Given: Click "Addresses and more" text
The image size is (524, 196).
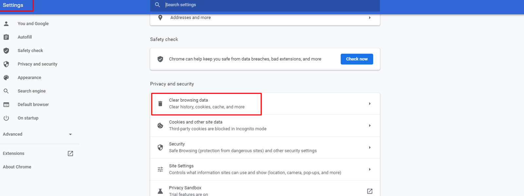Looking at the screenshot, I should tap(191, 18).
